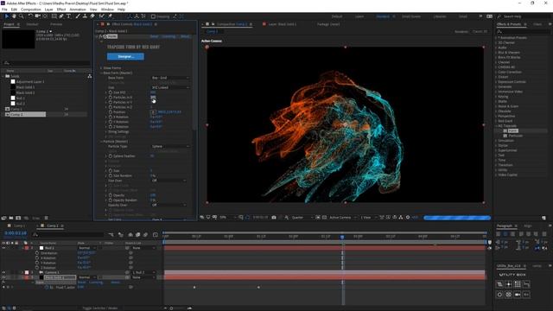
Task: Toggle the shy layers switch in timeline
Action: 130,234
